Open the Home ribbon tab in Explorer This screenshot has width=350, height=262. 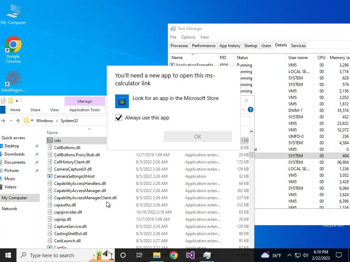pyautogui.click(x=15, y=110)
